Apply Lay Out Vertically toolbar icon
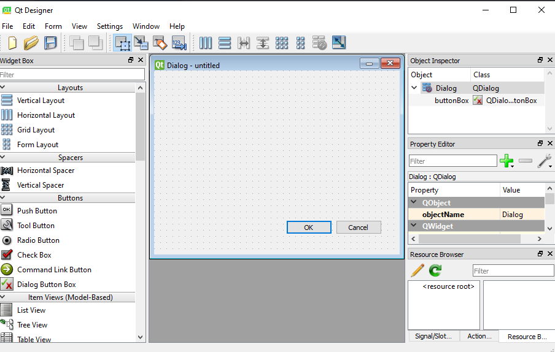 tap(225, 43)
